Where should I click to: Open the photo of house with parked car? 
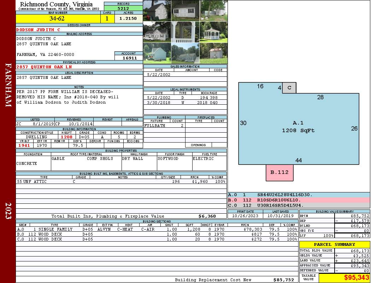[157, 32]
